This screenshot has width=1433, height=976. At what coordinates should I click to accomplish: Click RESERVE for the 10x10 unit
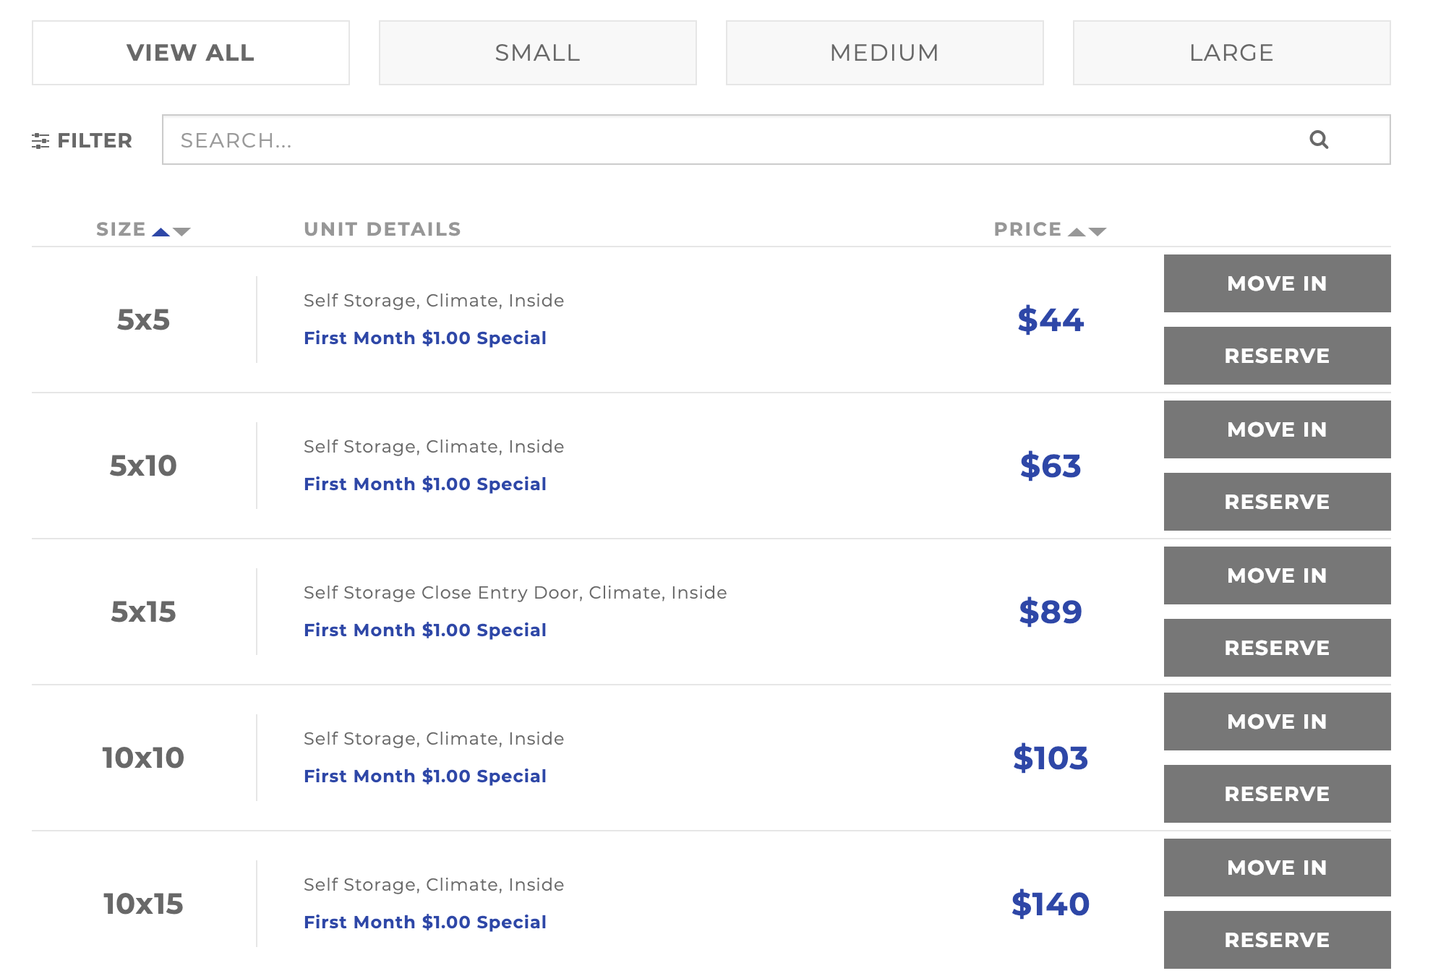tap(1277, 793)
